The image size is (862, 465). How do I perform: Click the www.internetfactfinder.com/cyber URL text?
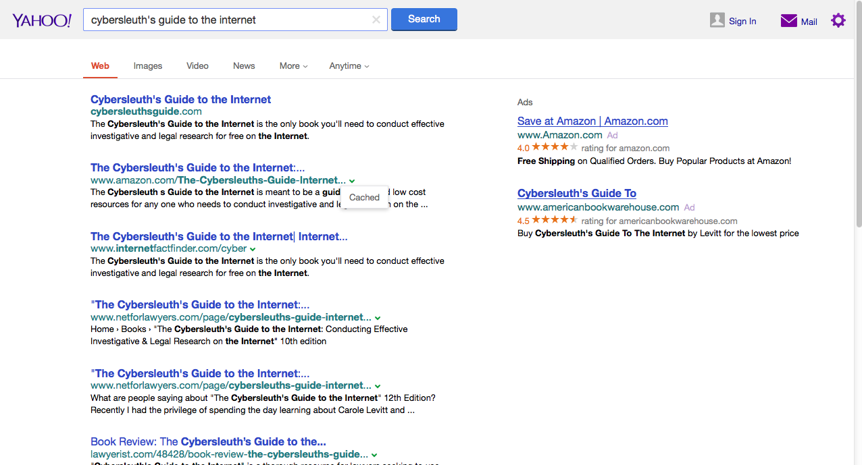168,248
